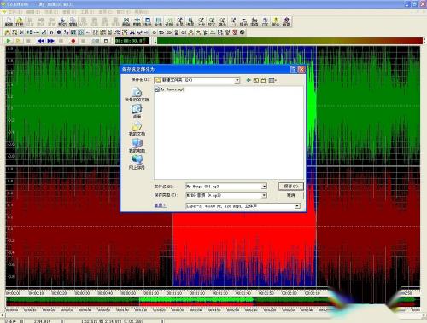Viewport: 427px width, 323px height.
Task: Click the Select All (全选) toolbar icon
Action: click(x=158, y=21)
